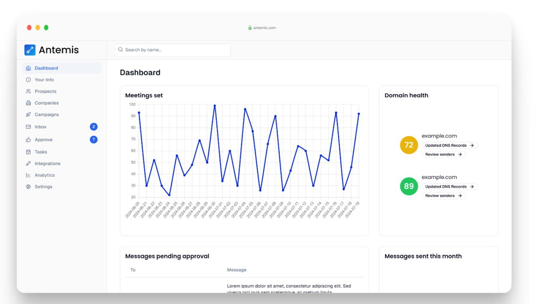Click the Integrations icon in sidebar
The width and height of the screenshot is (547, 304).
pos(28,163)
